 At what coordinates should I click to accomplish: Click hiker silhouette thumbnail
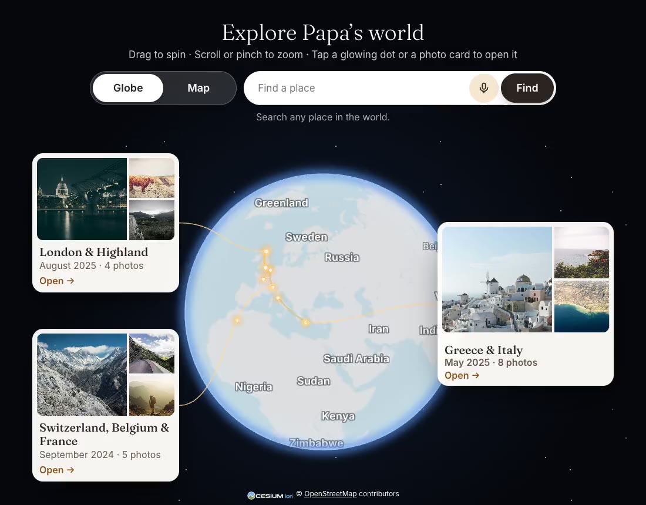[x=152, y=395]
